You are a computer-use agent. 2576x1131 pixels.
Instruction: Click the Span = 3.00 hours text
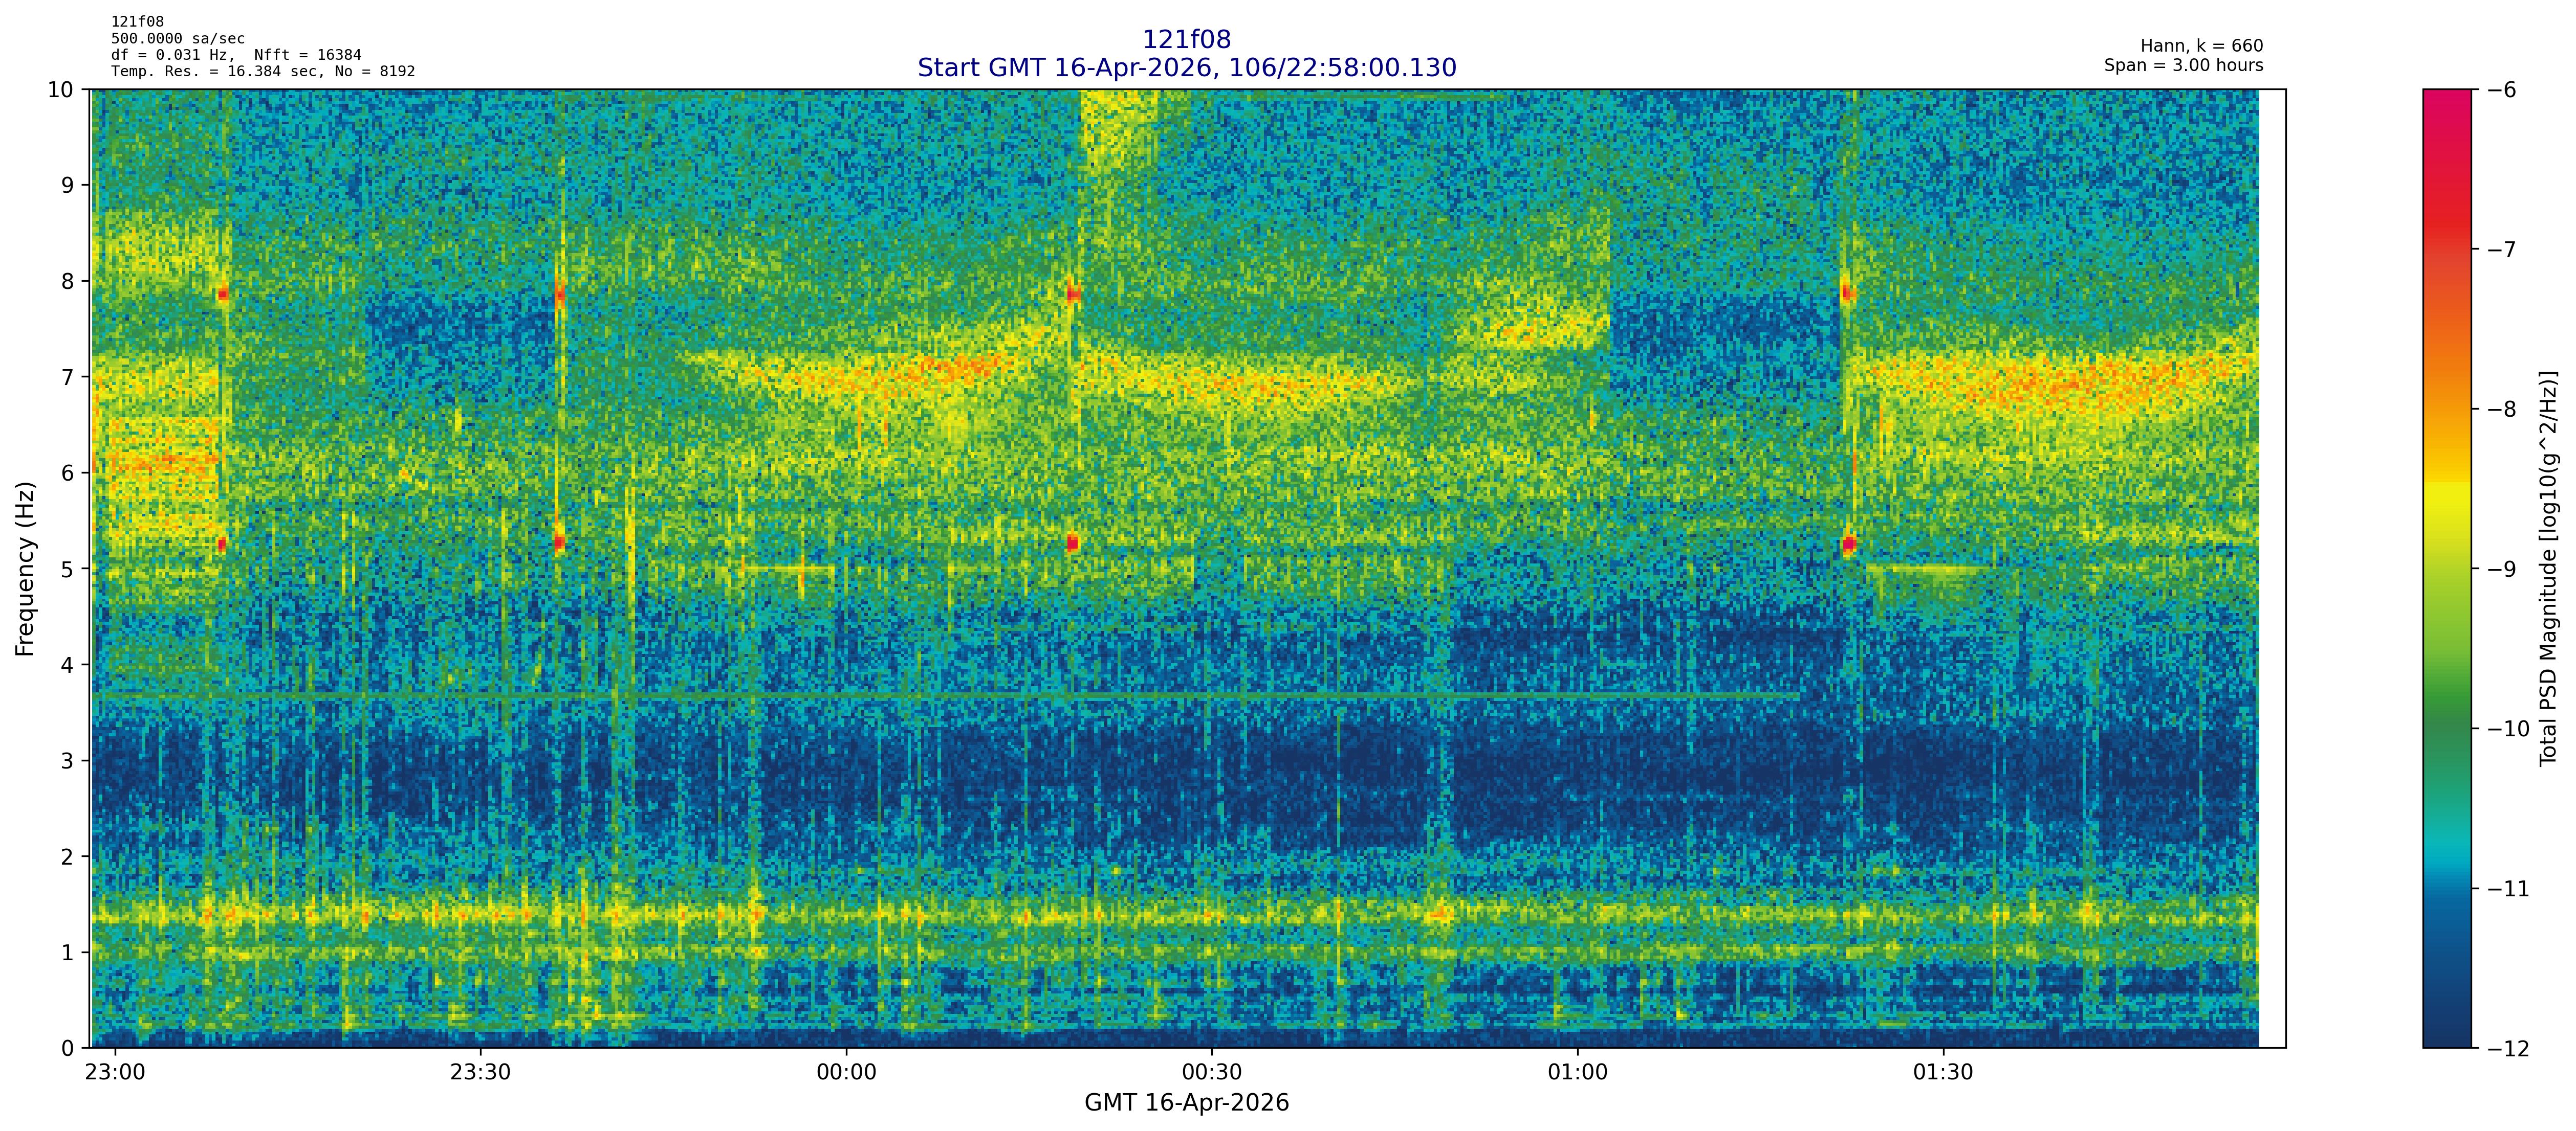pos(2183,65)
